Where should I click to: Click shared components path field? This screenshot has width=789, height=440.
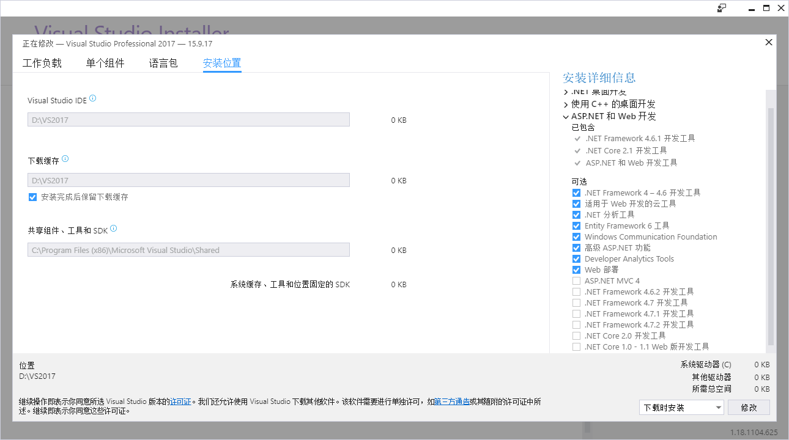click(x=188, y=250)
